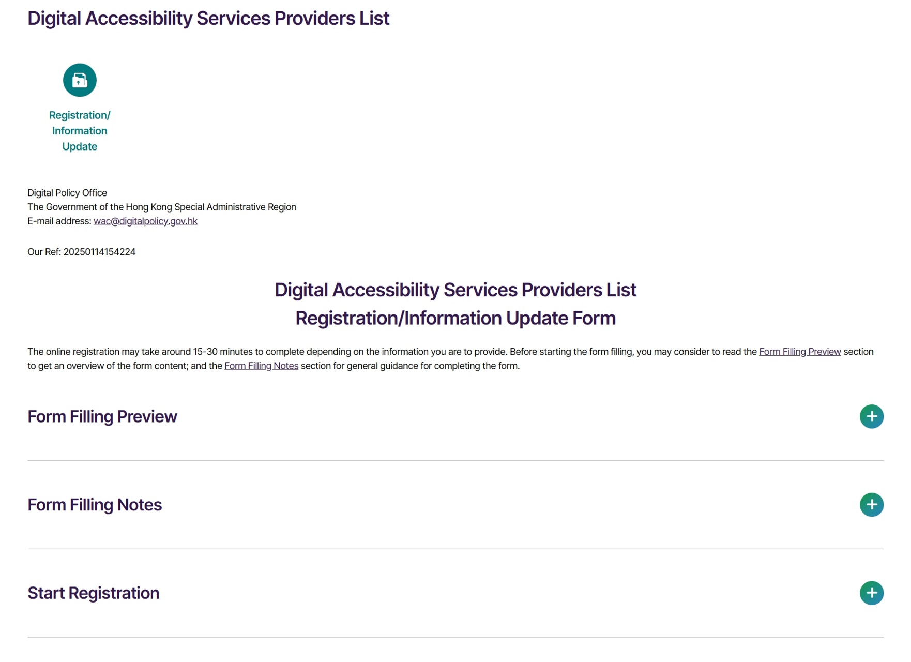Expand Form Filling Preview with plus icon
This screenshot has width=911, height=662.
click(x=871, y=416)
